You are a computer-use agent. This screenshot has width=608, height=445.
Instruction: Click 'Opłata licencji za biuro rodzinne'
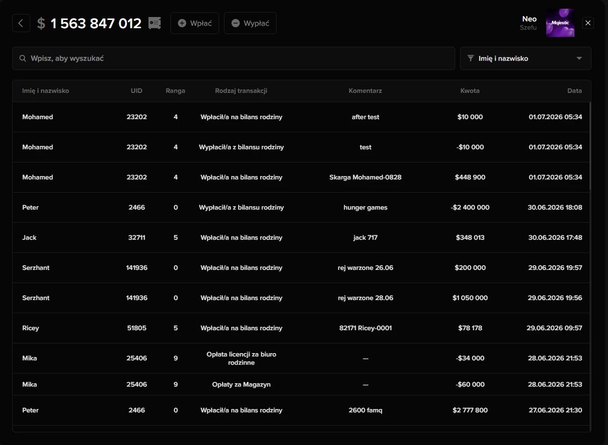(241, 358)
